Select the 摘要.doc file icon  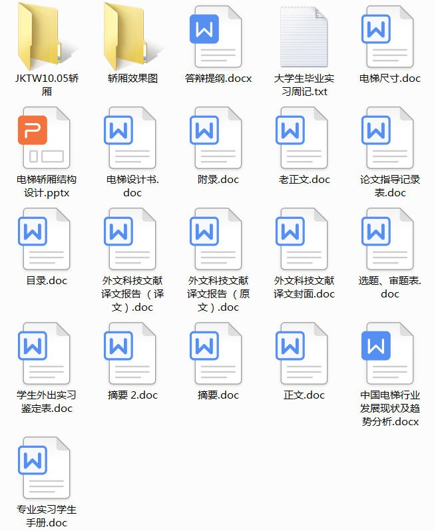(216, 353)
